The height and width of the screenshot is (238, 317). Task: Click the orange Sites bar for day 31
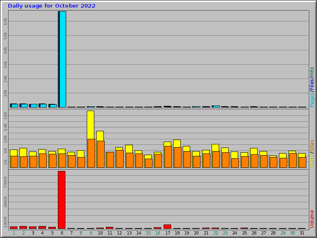[x=302, y=162]
